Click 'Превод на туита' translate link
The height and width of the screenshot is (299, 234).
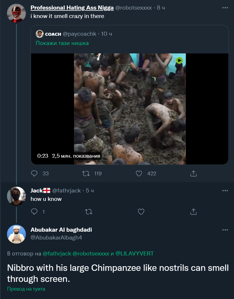point(26,289)
